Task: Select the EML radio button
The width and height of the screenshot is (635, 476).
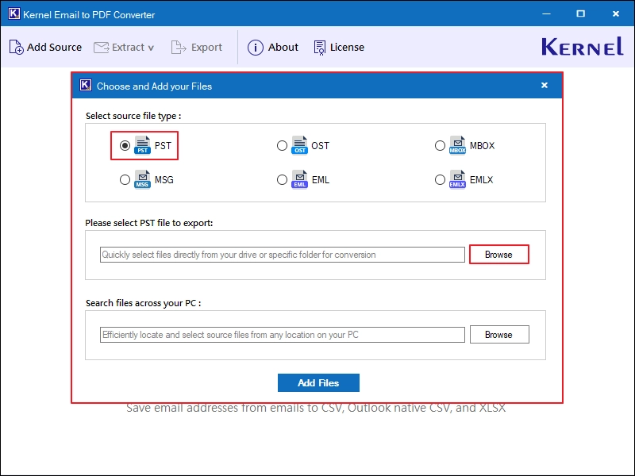Action: point(282,180)
